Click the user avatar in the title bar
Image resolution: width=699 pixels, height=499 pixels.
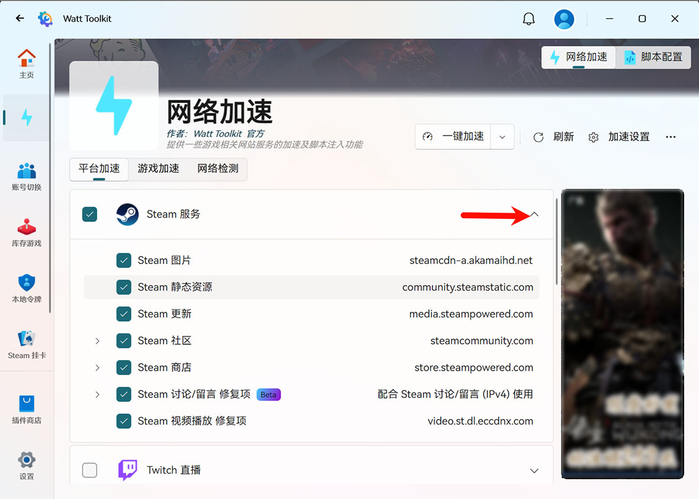click(563, 19)
